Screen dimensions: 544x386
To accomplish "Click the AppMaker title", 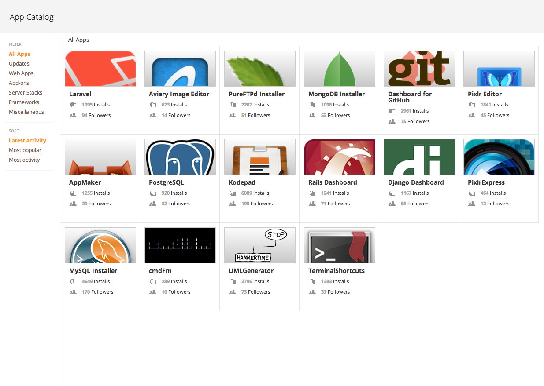I will (85, 182).
